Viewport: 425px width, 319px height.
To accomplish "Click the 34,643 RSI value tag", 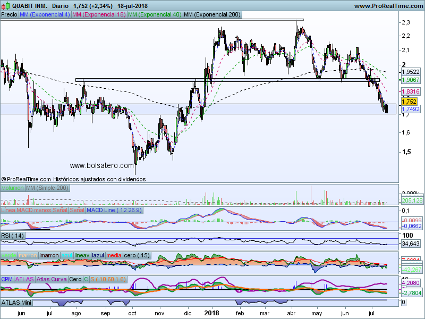I will 411,243.
